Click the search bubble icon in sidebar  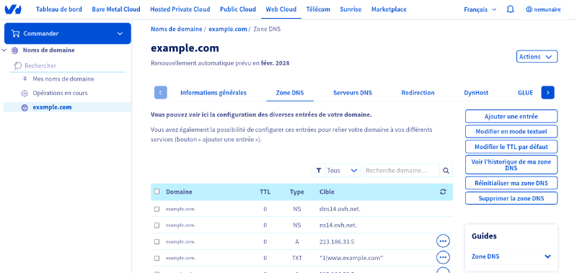(x=17, y=66)
